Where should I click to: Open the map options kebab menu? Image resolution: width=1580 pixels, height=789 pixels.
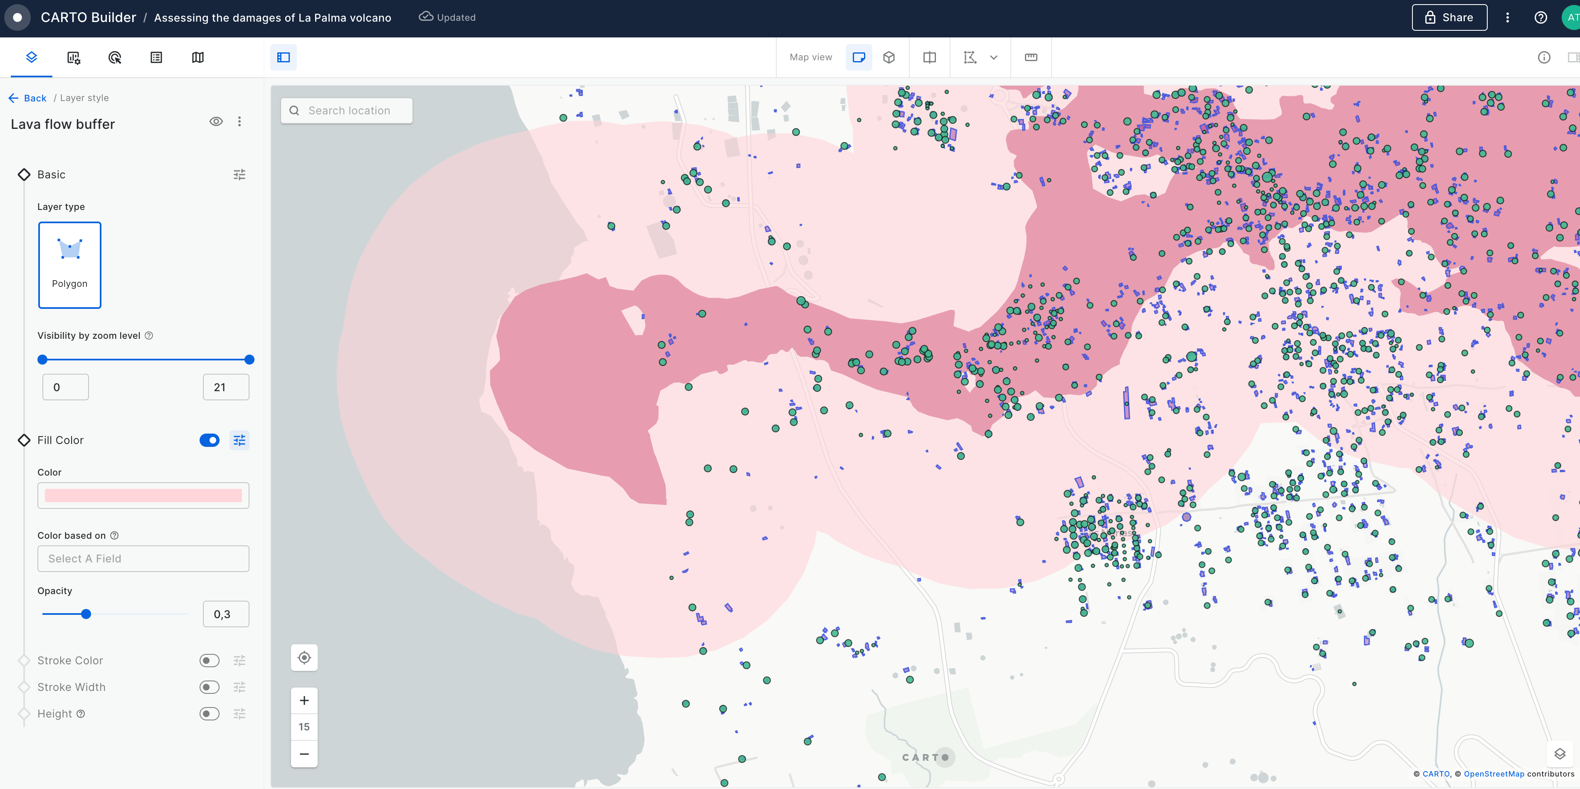point(1508,17)
